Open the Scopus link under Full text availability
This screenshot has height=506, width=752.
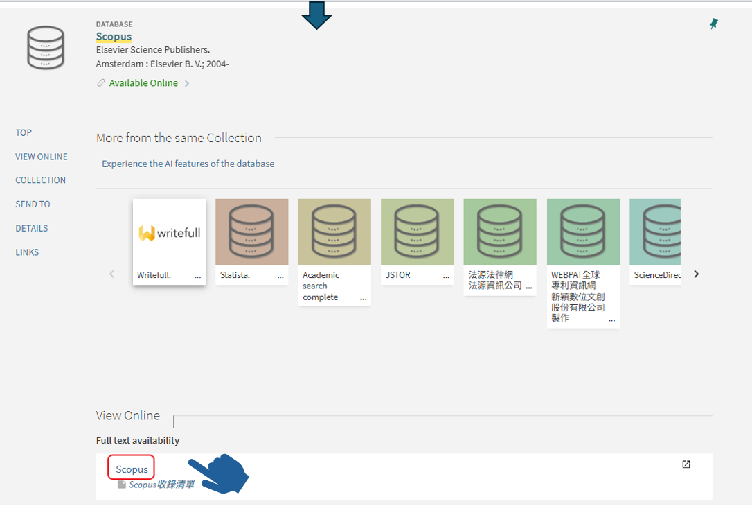132,469
